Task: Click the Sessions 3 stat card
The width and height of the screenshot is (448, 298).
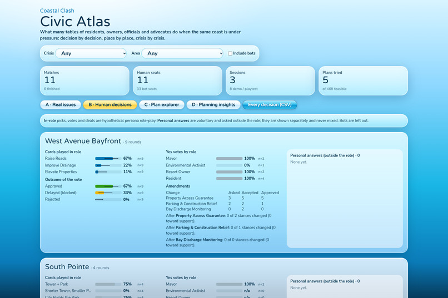Action: pyautogui.click(x=270, y=80)
